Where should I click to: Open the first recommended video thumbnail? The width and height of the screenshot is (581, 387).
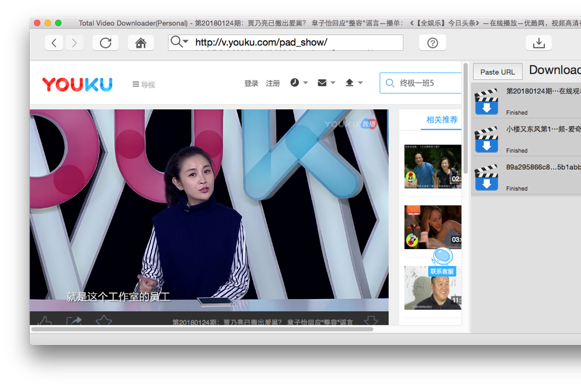point(433,166)
